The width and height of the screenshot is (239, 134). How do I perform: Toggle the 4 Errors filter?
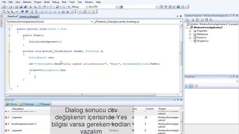[12, 104]
